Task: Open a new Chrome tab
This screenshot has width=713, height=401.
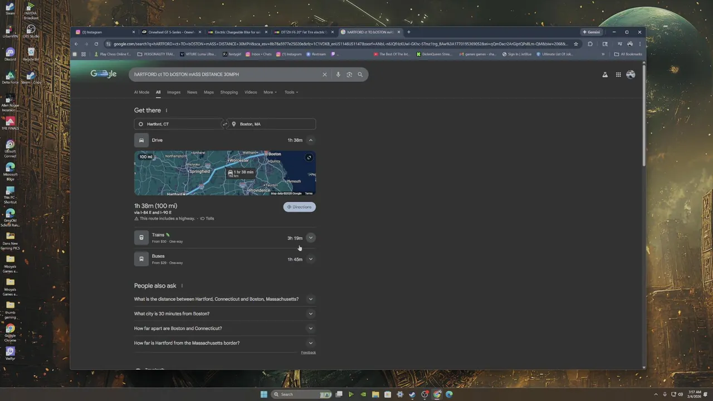Action: 408,32
